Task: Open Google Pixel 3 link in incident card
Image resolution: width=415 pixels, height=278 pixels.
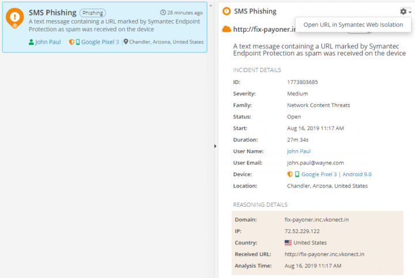Action: tap(100, 42)
